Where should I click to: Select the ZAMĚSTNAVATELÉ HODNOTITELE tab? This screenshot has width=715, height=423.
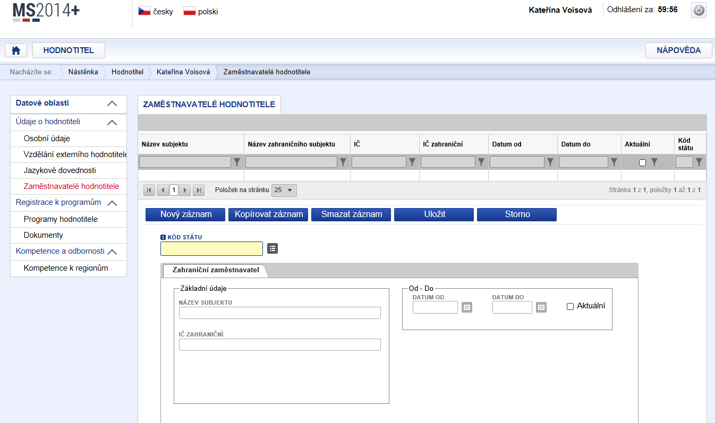pyautogui.click(x=209, y=105)
